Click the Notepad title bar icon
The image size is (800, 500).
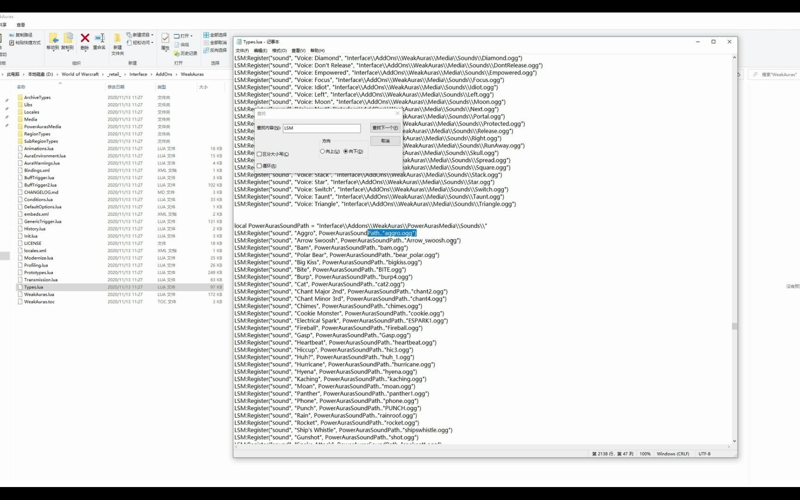tap(239, 42)
